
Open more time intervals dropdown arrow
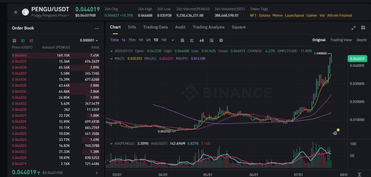pyautogui.click(x=172, y=40)
